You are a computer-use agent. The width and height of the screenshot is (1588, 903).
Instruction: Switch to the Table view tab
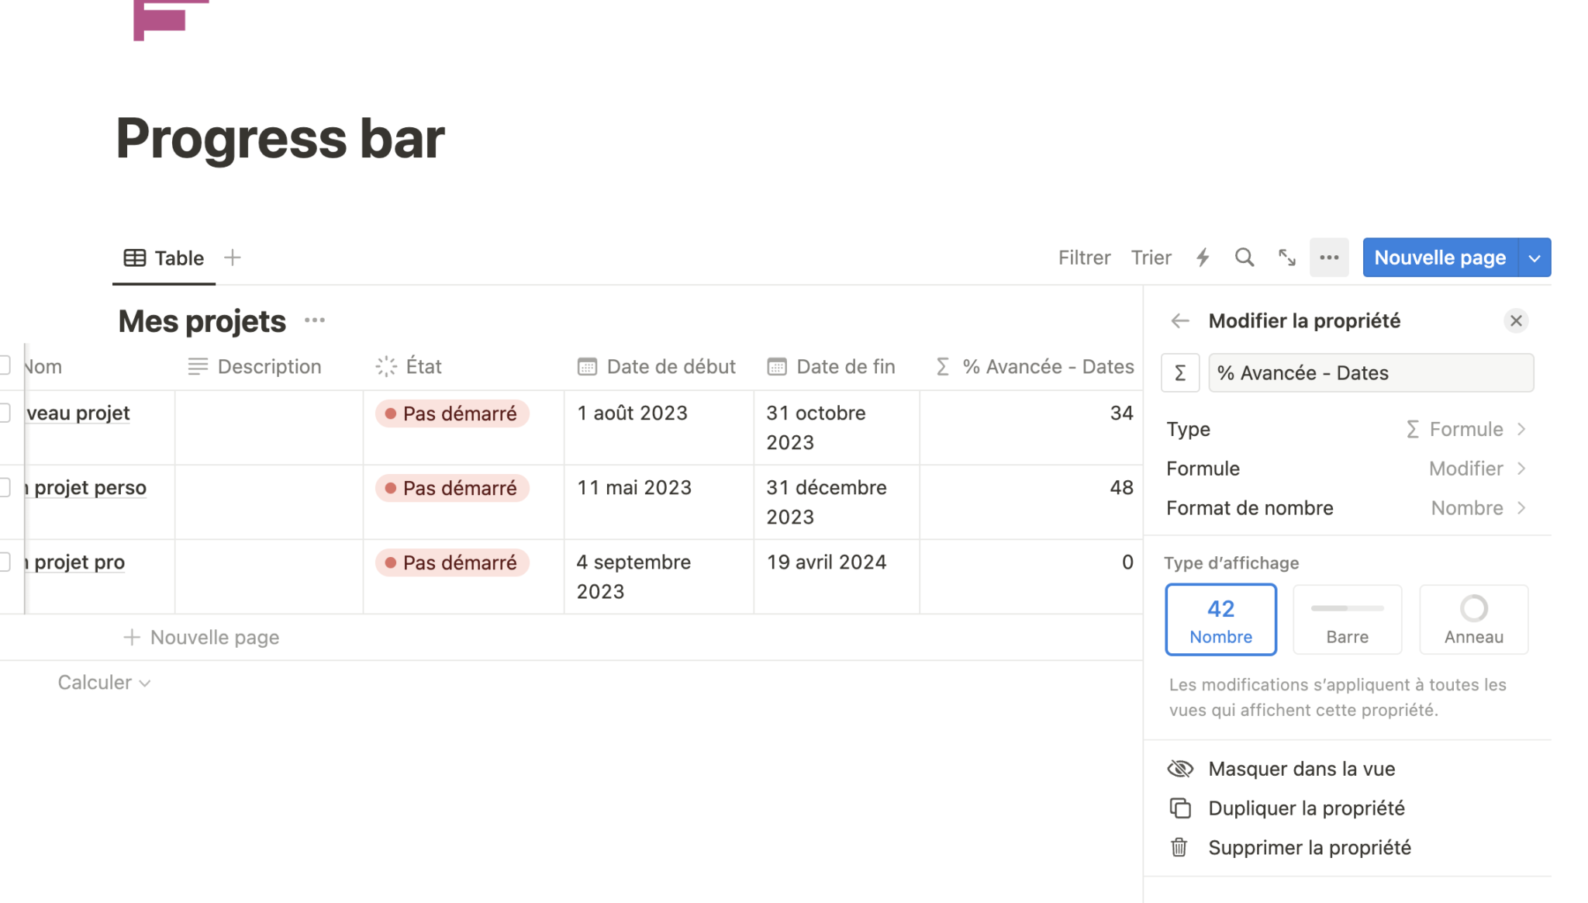[x=164, y=258]
